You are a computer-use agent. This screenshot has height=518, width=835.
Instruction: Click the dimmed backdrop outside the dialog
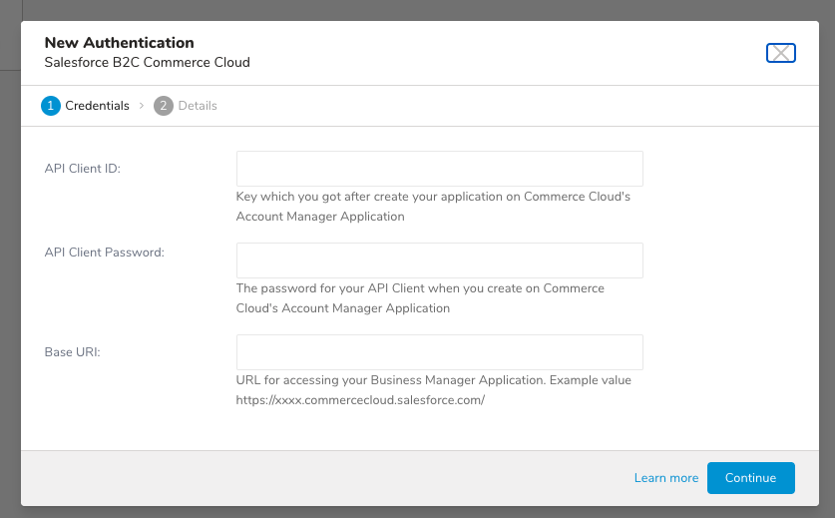(10, 299)
